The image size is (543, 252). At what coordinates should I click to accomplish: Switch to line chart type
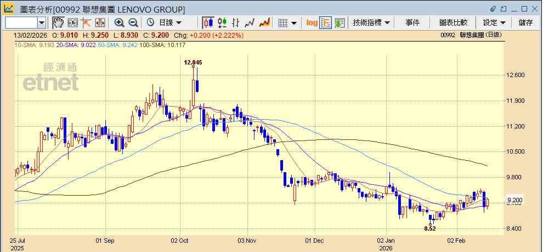click(x=250, y=23)
